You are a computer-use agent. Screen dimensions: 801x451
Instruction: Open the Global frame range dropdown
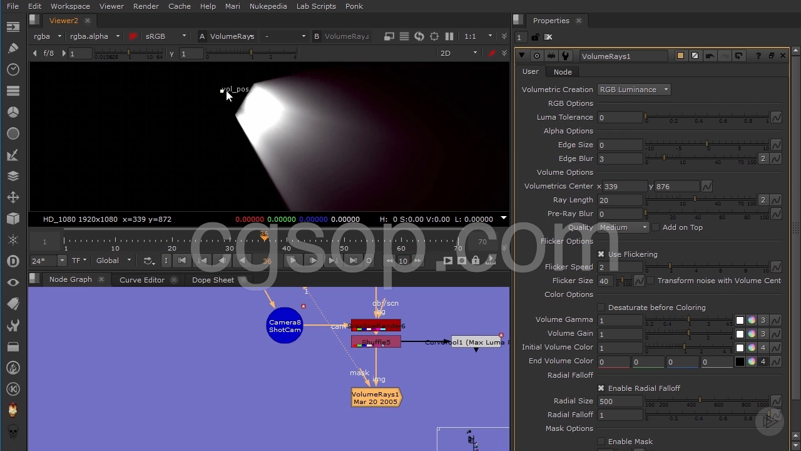113,261
